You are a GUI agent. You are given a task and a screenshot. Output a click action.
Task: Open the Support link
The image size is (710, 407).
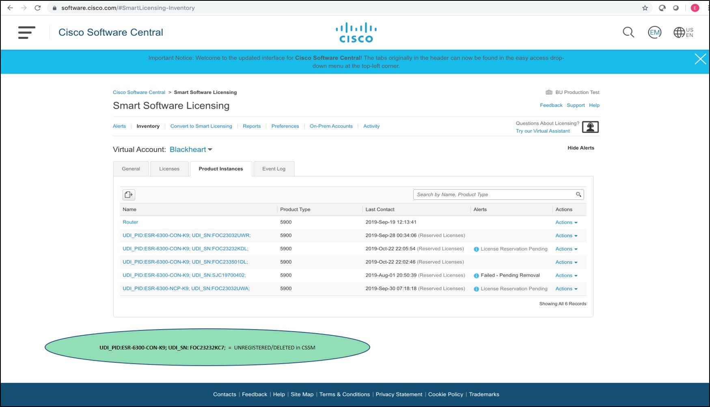click(x=576, y=105)
